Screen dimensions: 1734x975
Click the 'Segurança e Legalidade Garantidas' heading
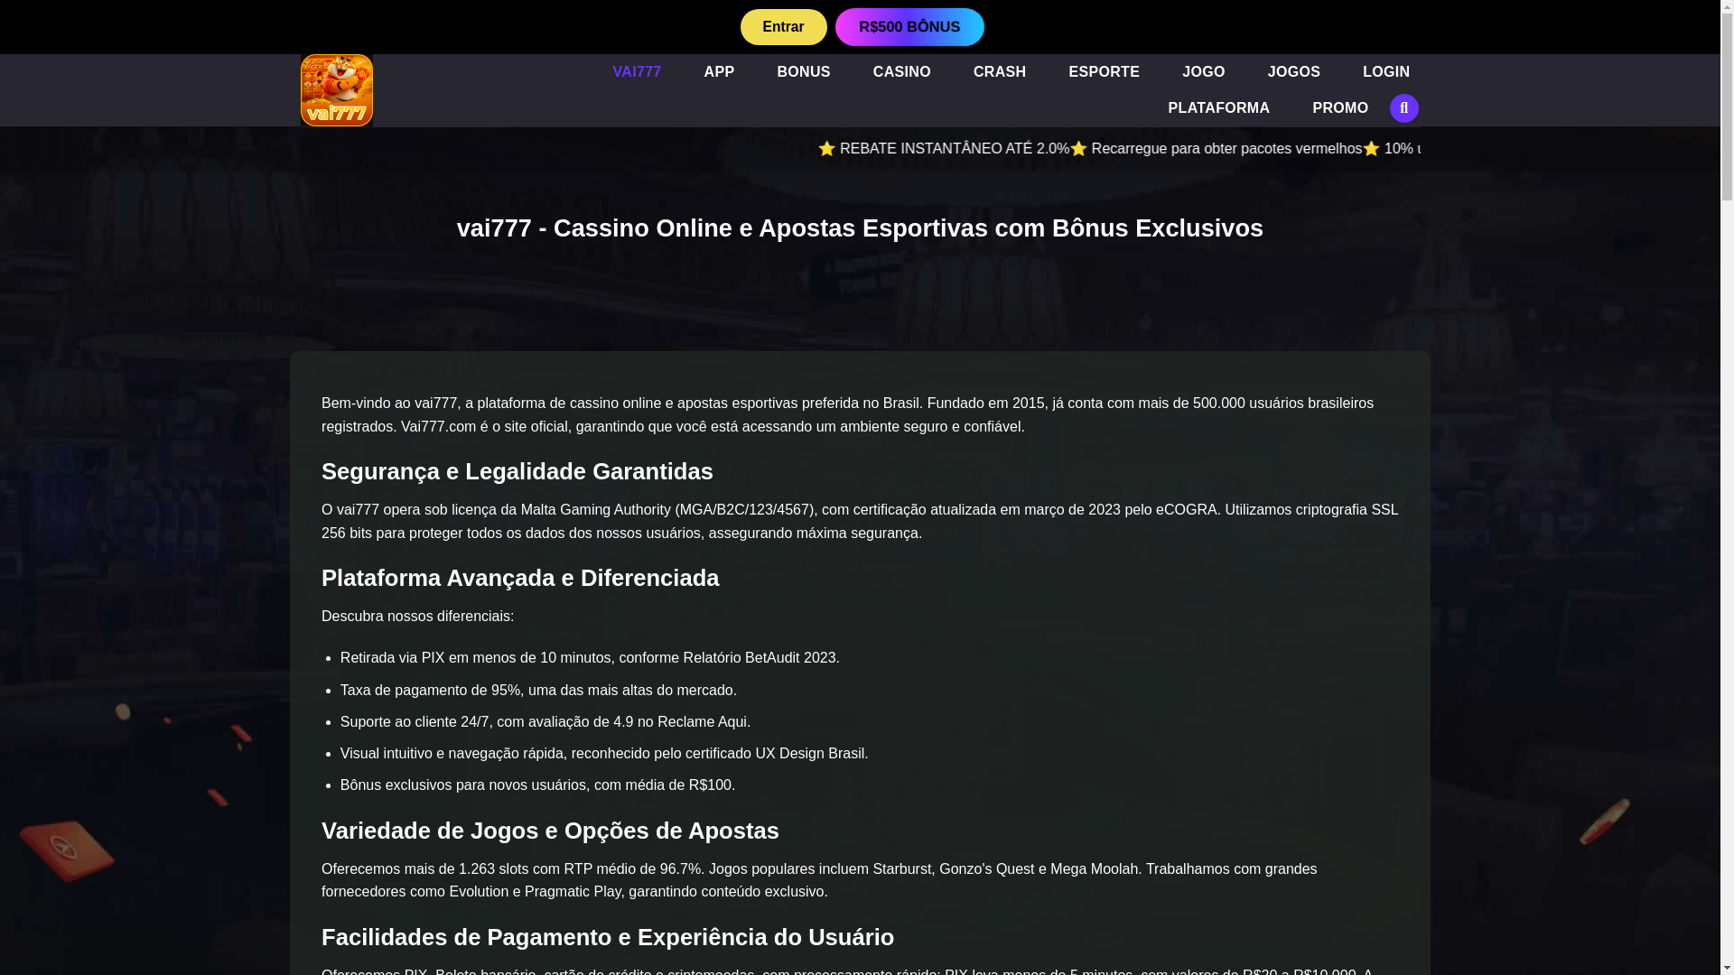[517, 471]
